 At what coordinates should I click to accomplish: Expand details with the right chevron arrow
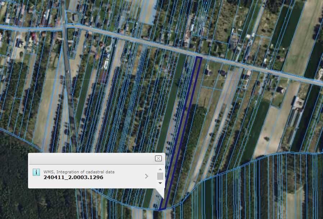(146, 176)
